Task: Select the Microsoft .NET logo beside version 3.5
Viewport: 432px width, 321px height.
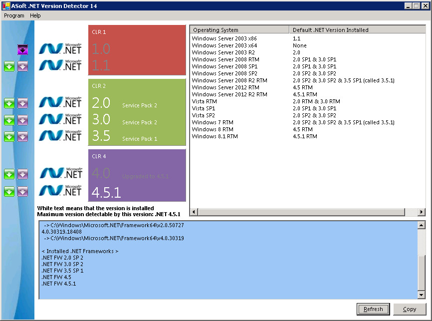Action: (x=60, y=136)
